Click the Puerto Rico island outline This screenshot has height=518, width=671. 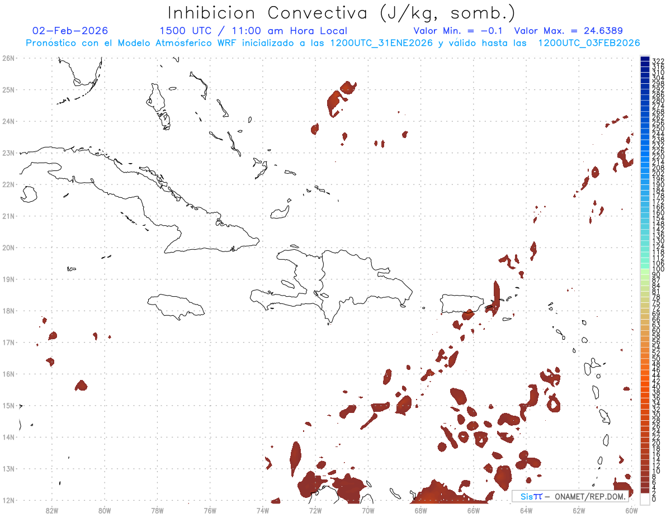[462, 303]
